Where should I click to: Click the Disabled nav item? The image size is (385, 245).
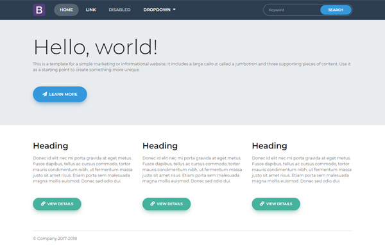click(x=119, y=10)
